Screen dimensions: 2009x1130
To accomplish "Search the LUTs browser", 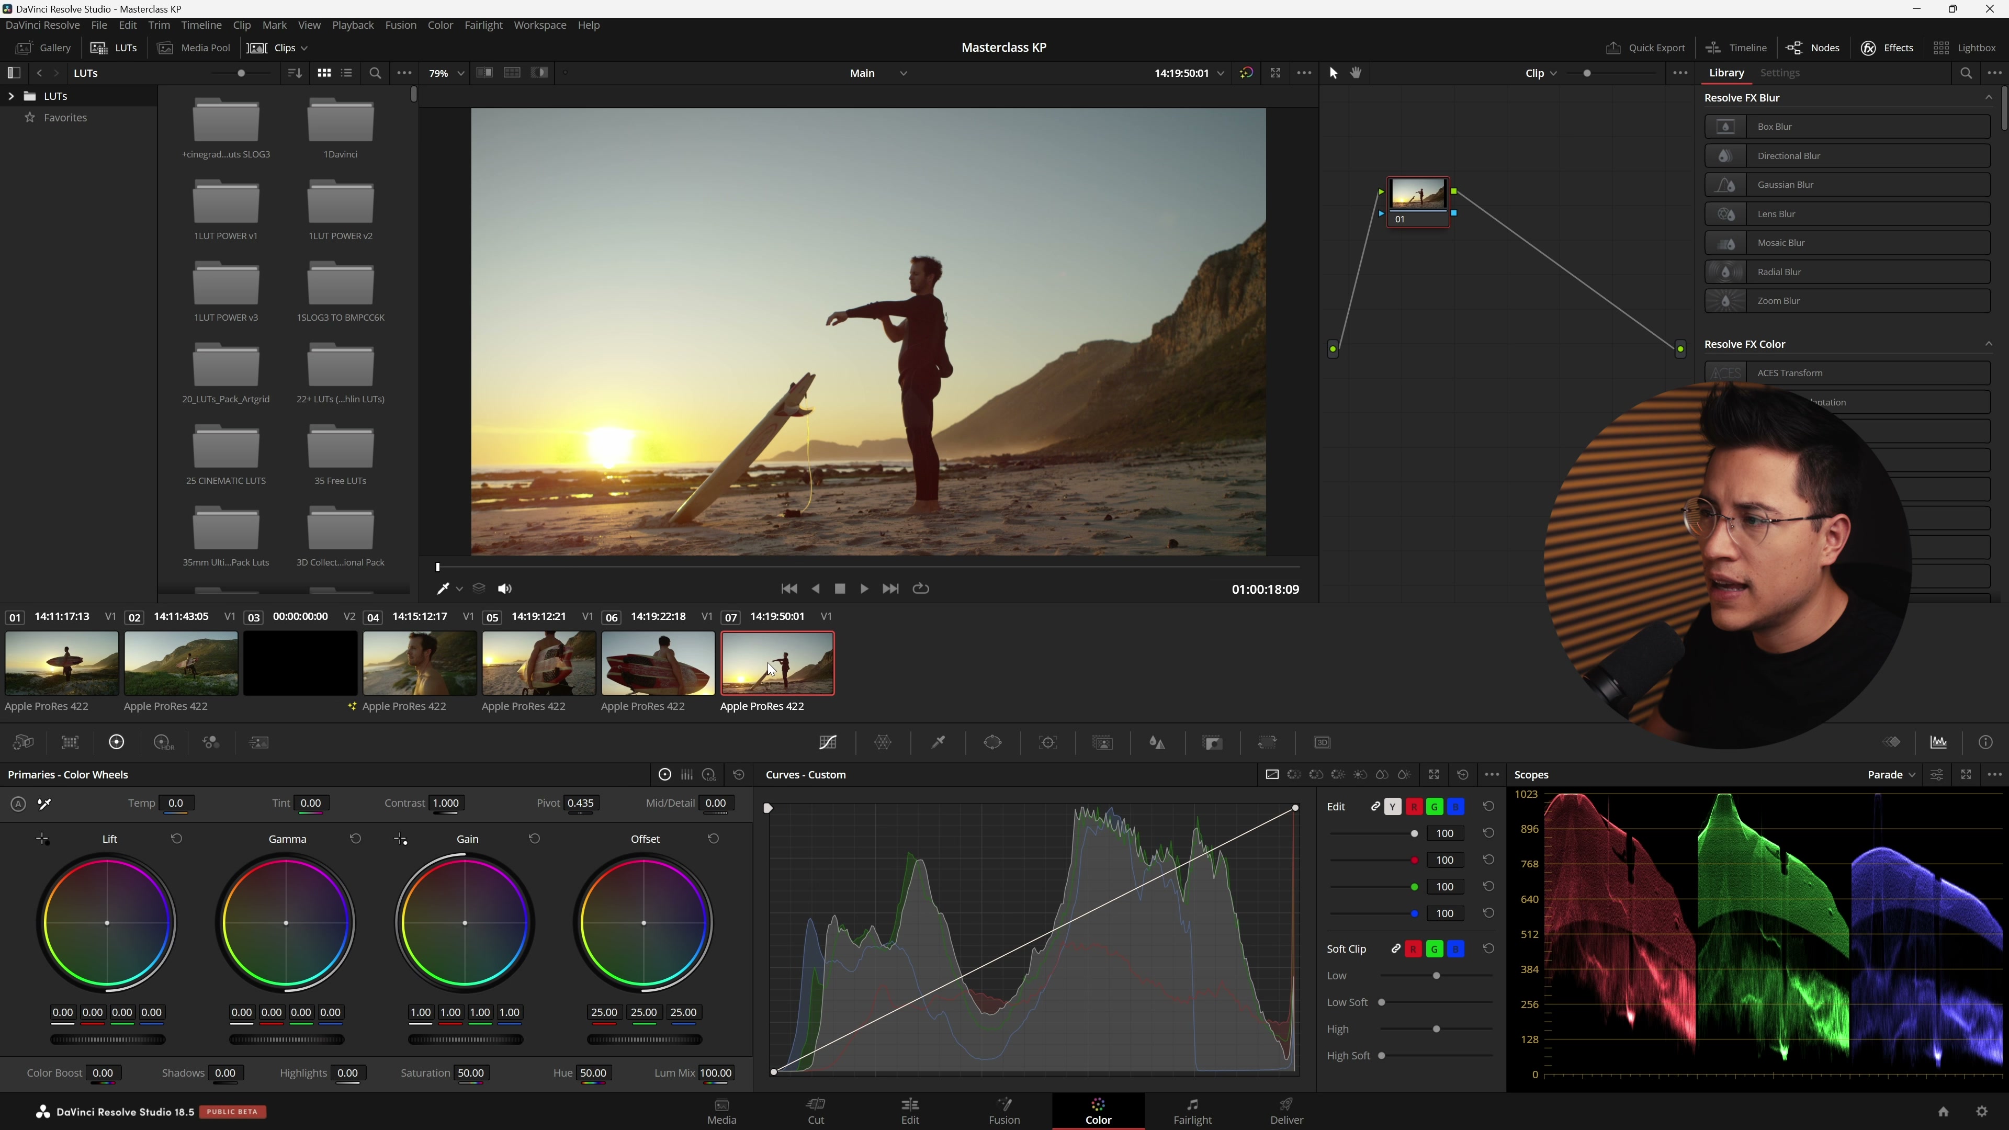I will pos(375,73).
